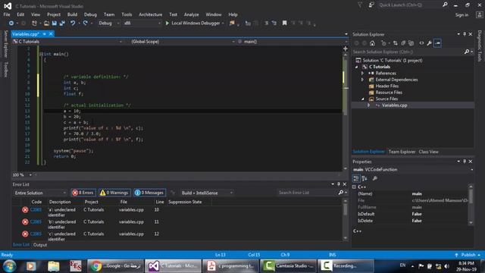This screenshot has width=485, height=273.
Task: Open Chrome from the Windows taskbar
Action: (115, 266)
